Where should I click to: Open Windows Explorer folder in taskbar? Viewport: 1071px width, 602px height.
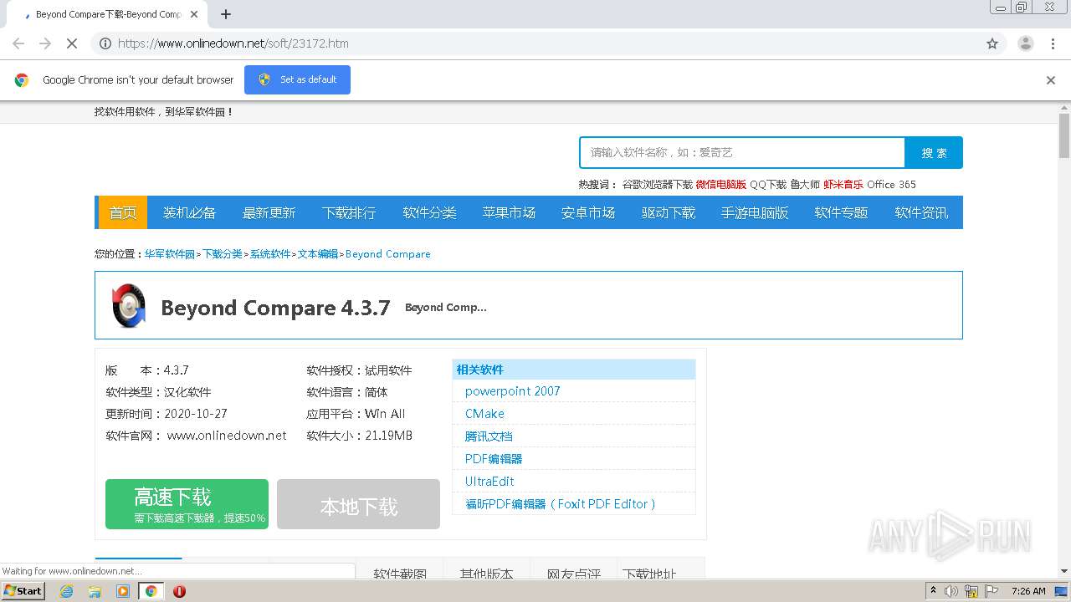95,591
